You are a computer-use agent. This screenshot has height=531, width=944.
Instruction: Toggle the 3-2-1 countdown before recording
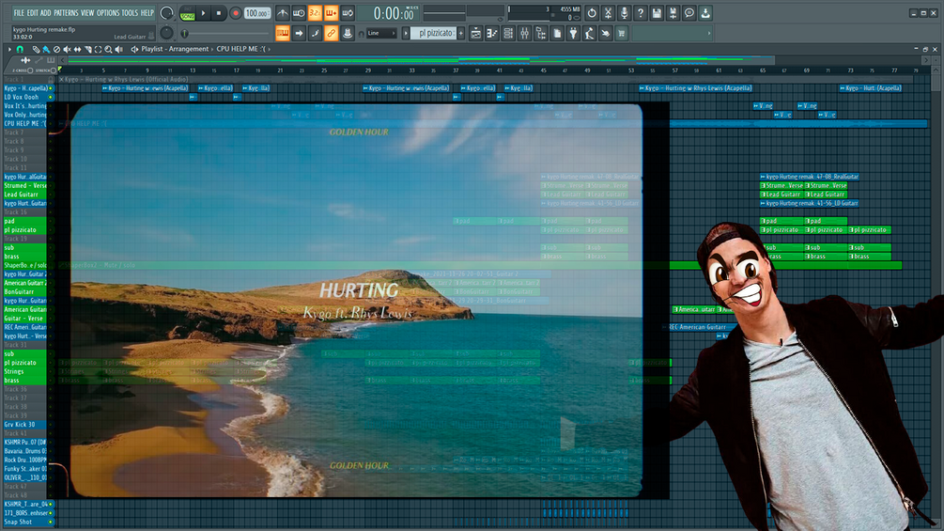point(315,12)
